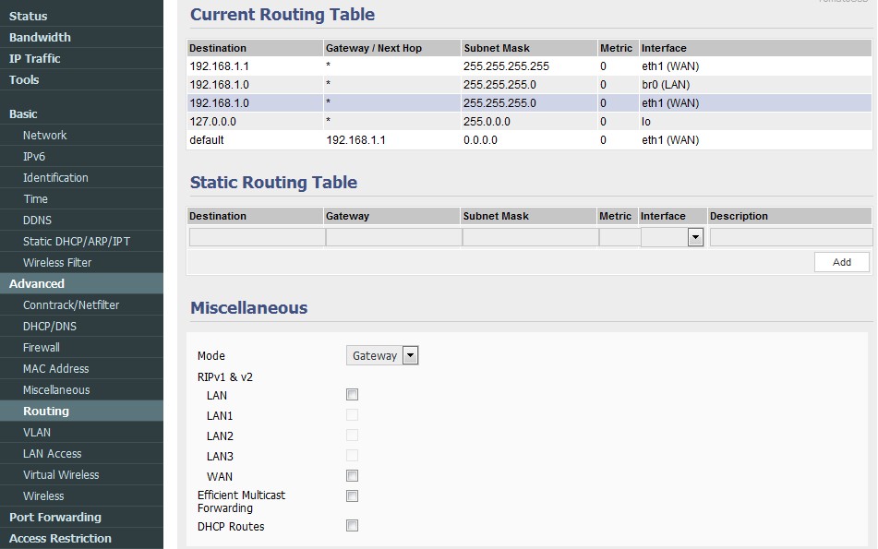The image size is (878, 549).
Task: Click the static route Gateway field
Action: pyautogui.click(x=393, y=237)
